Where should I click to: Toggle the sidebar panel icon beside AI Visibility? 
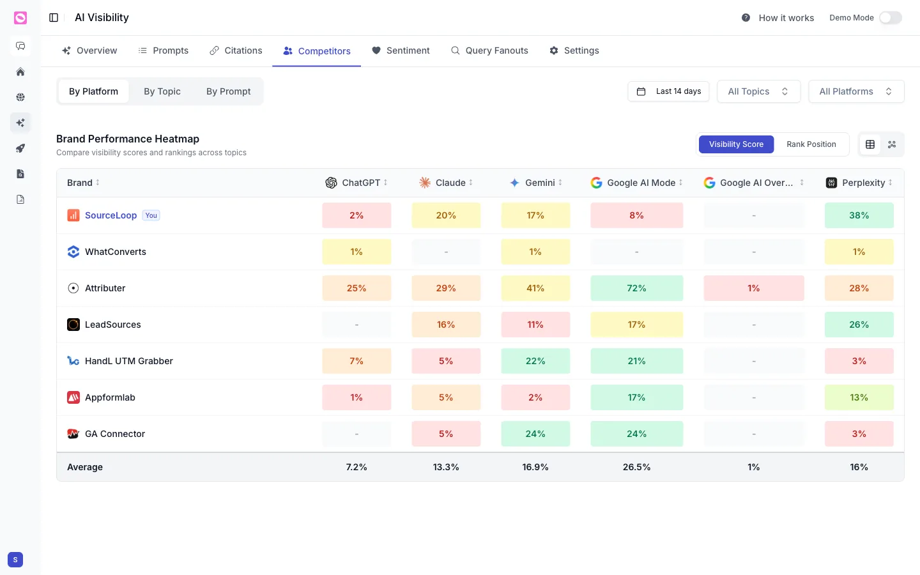[54, 18]
